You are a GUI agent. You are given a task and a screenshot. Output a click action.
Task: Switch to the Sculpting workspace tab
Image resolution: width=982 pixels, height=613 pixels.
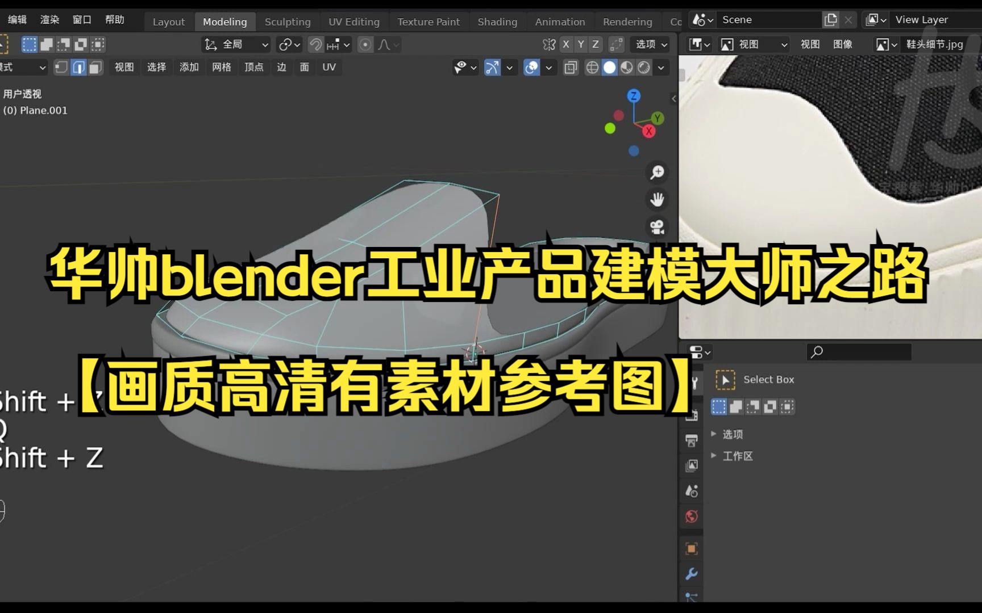pos(288,22)
